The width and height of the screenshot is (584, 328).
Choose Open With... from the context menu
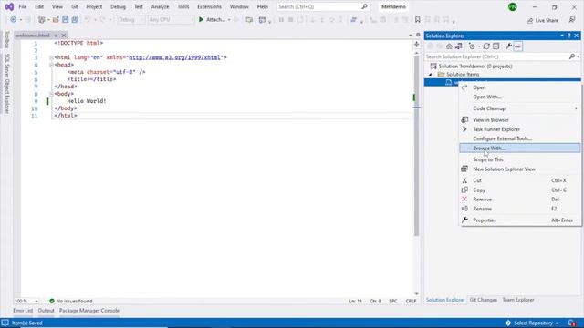[520, 97]
